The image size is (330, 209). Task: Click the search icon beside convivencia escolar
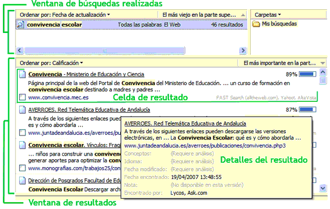pyautogui.click(x=21, y=25)
